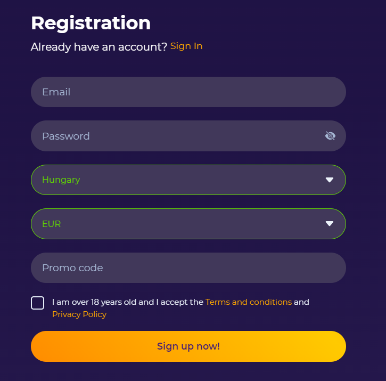Follow the Sign In link
The image size is (386, 381).
186,46
